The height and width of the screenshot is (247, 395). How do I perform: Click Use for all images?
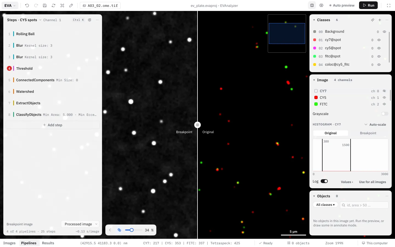[x=373, y=182]
